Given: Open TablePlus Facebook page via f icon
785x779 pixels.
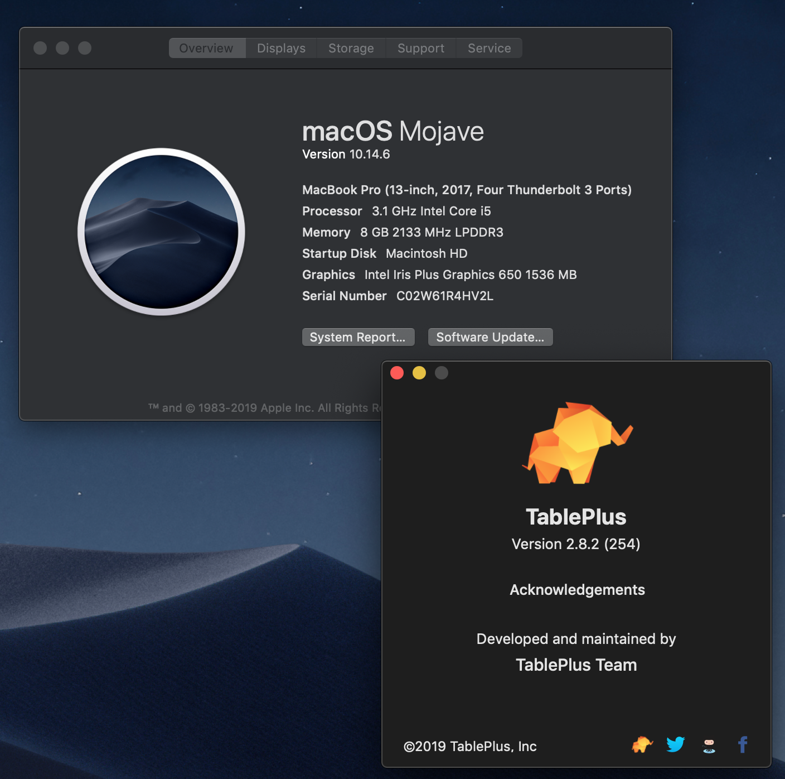Looking at the screenshot, I should coord(742,744).
